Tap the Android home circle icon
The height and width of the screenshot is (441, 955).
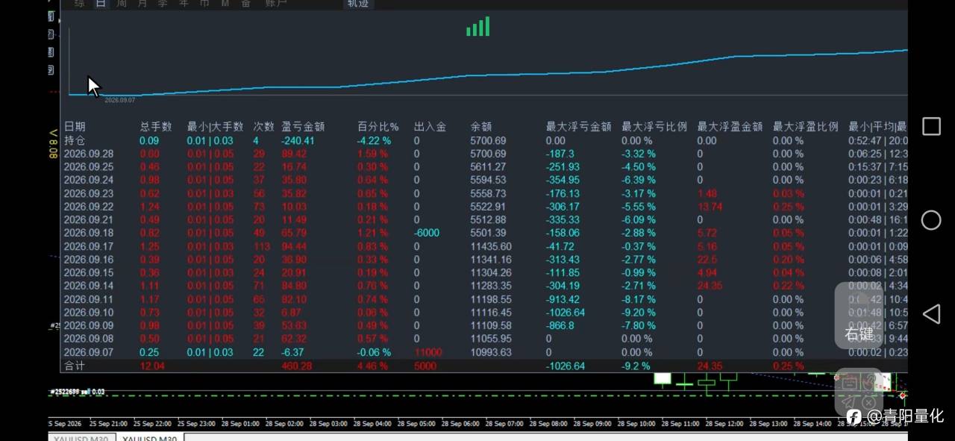click(x=931, y=220)
